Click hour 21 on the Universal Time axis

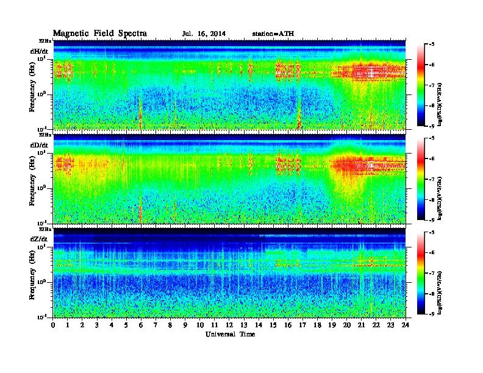coord(361,325)
